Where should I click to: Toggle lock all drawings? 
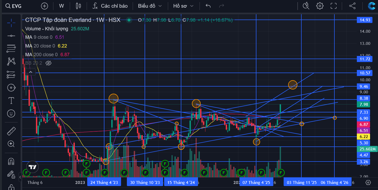click(x=11, y=187)
